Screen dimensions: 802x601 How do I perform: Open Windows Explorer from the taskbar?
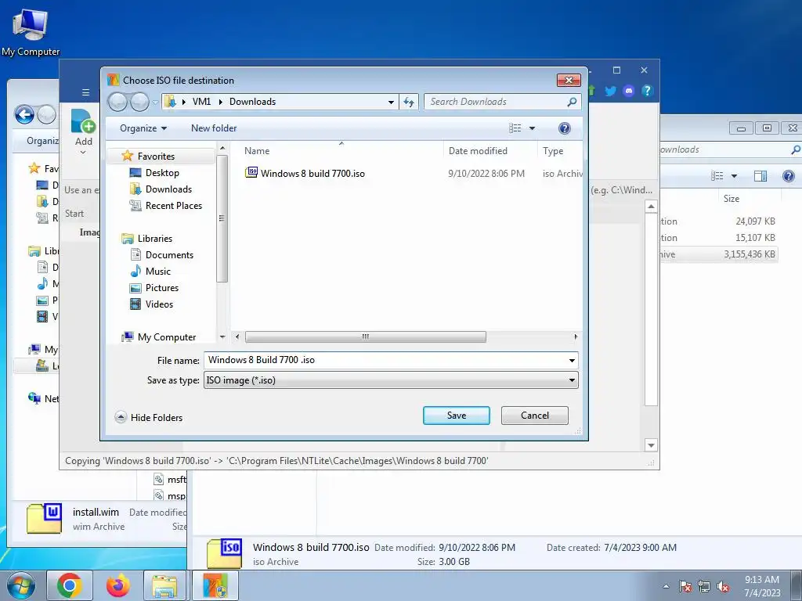pos(164,585)
